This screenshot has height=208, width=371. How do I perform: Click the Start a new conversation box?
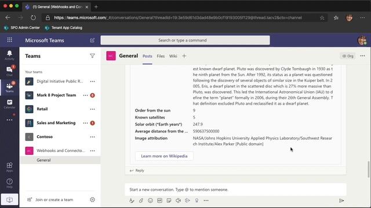coord(235,190)
